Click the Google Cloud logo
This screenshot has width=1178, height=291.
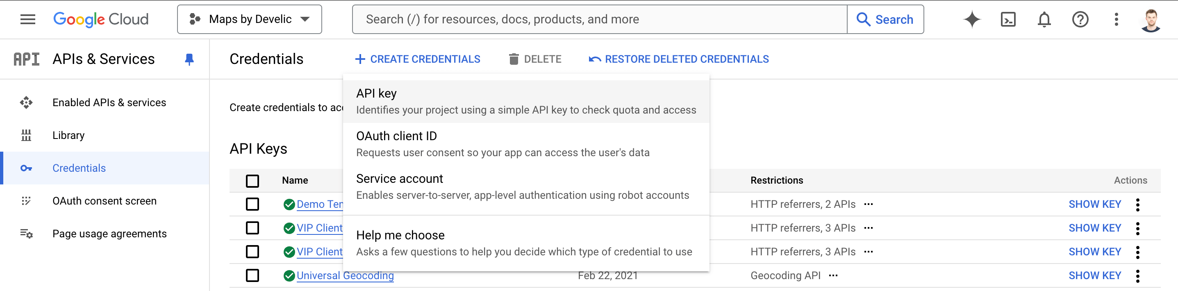[101, 19]
